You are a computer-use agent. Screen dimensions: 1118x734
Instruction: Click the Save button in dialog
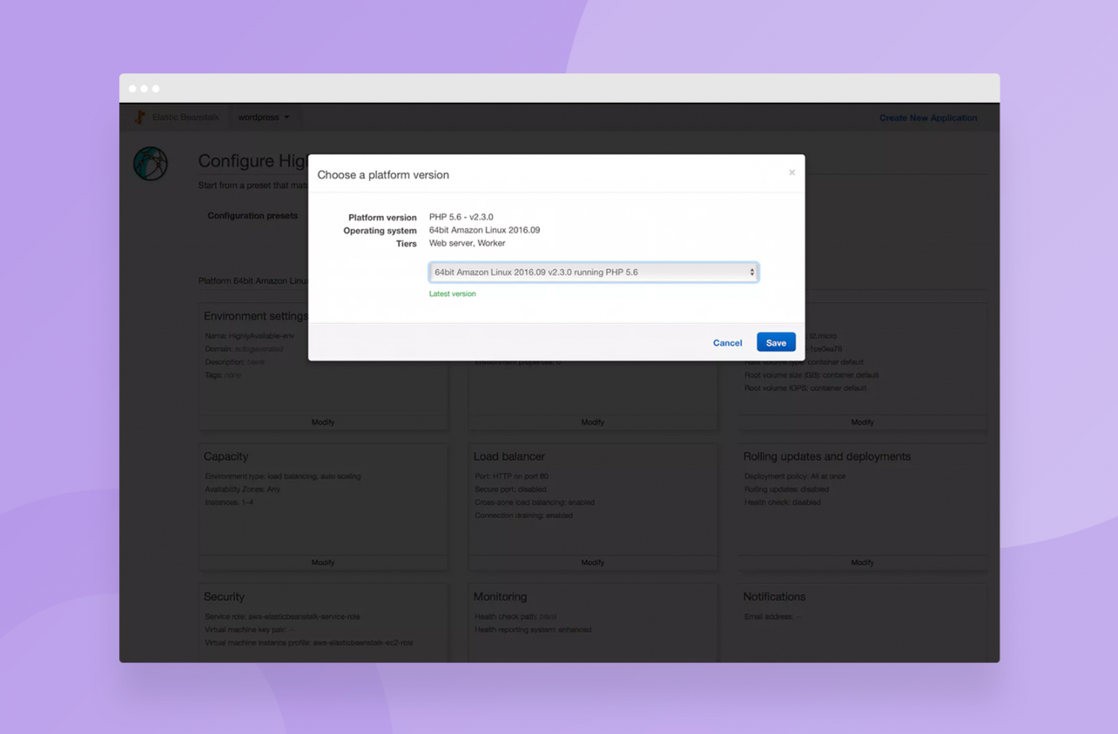point(775,343)
